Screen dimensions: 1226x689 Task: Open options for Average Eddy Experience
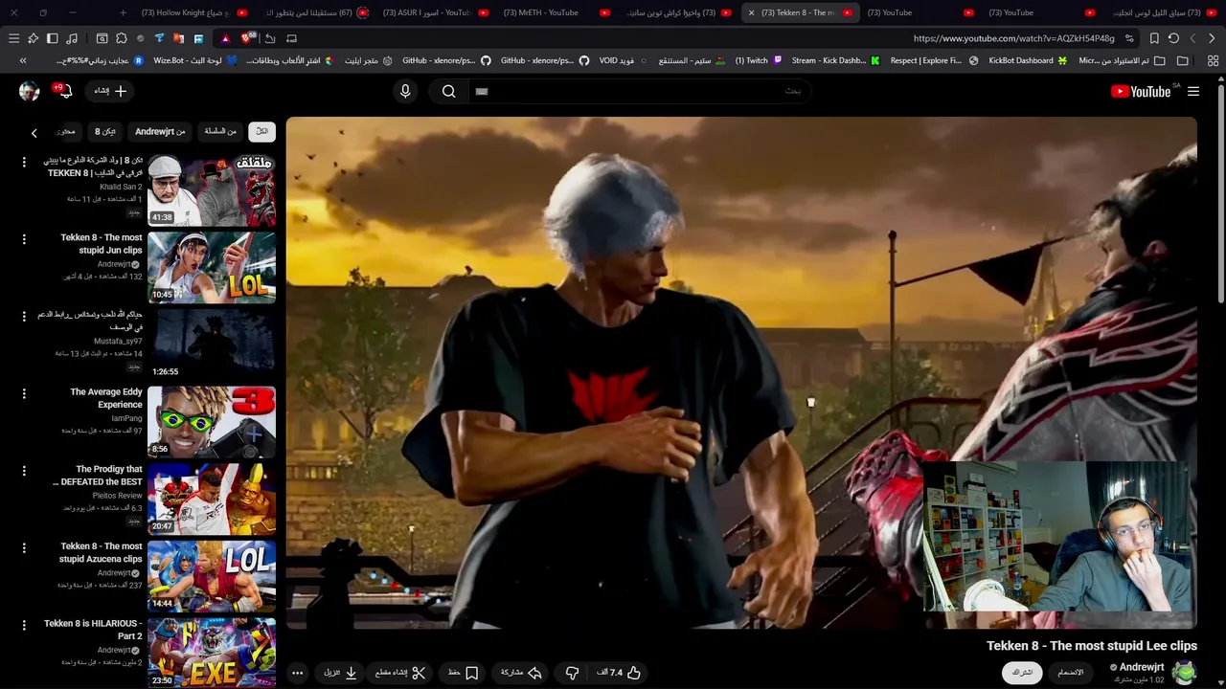click(24, 393)
